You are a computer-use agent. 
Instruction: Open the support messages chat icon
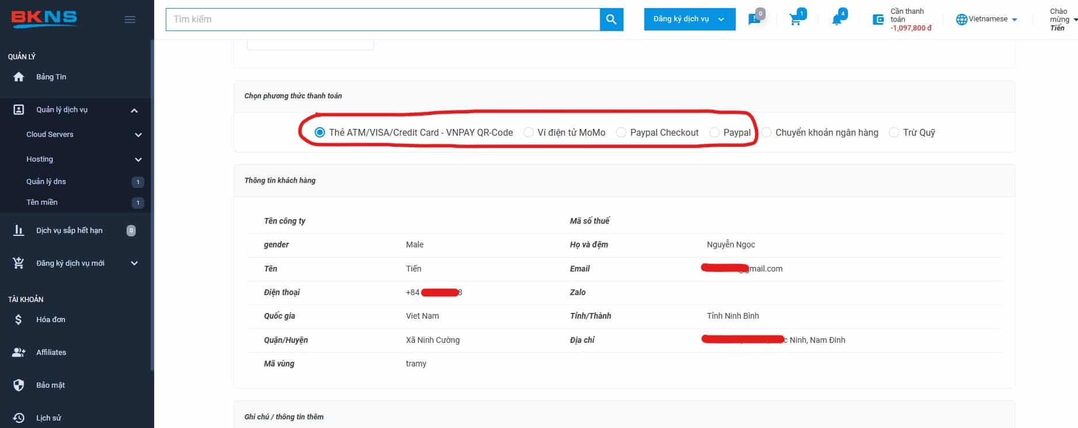click(x=754, y=20)
